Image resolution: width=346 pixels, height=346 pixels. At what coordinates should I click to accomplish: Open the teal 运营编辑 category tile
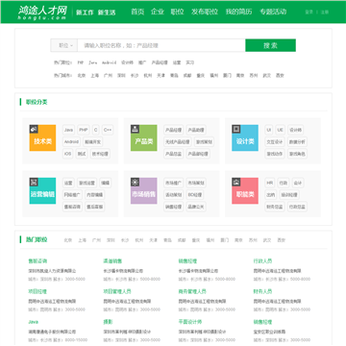coord(42,191)
